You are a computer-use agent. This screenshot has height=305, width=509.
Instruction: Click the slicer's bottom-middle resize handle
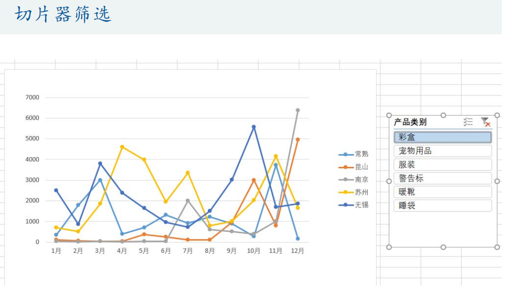[443, 247]
